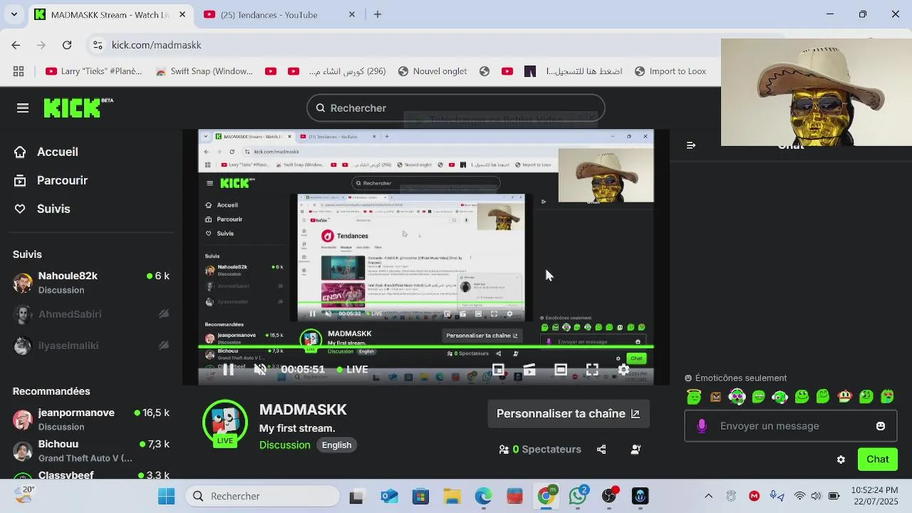Image resolution: width=912 pixels, height=513 pixels.
Task: Open the recommended jeanpormanove channel
Action: 91,420
